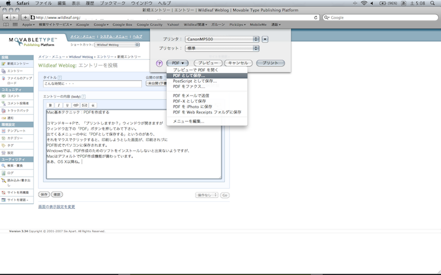Go back with the Safari back arrow
Image resolution: width=441 pixels, height=275 pixels.
click(x=7, y=18)
